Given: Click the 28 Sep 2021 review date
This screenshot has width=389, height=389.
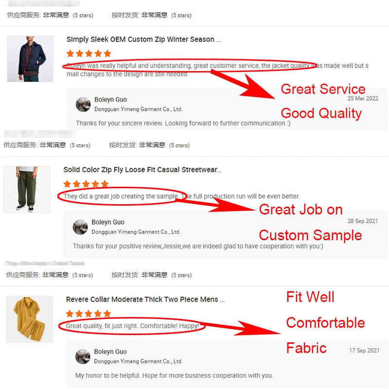Looking at the screenshot, I should click(363, 221).
